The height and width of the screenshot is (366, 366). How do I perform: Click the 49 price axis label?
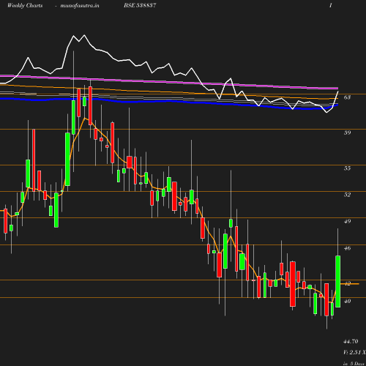pos(347,221)
